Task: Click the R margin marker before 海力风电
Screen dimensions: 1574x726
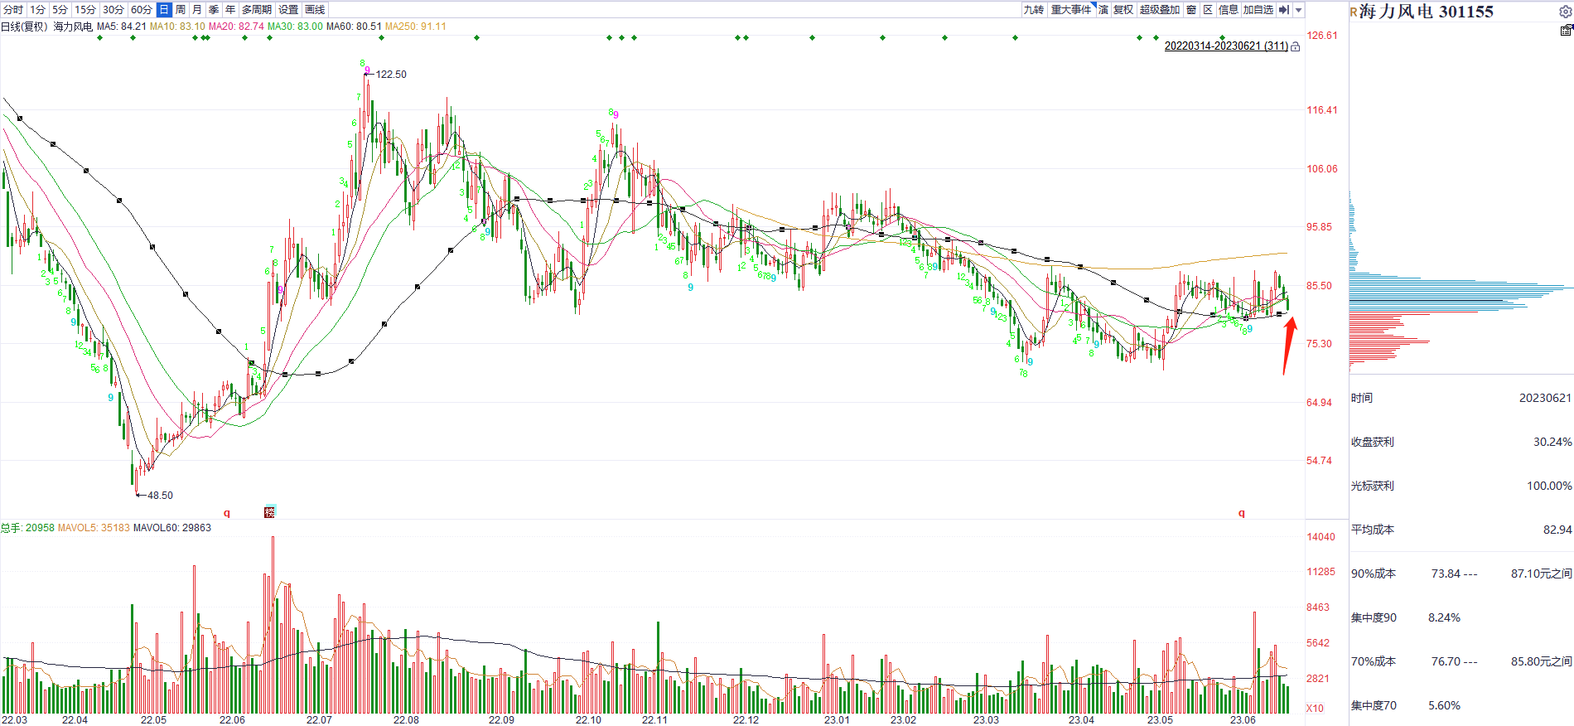Action: point(1354,12)
